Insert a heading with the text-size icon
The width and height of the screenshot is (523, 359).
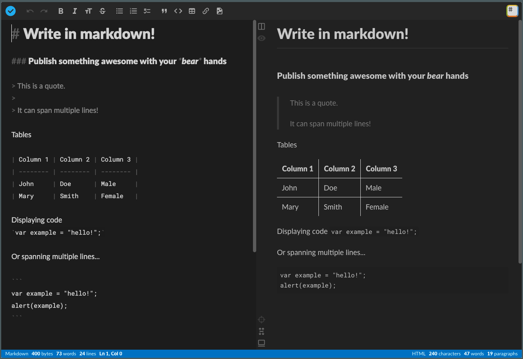point(89,11)
